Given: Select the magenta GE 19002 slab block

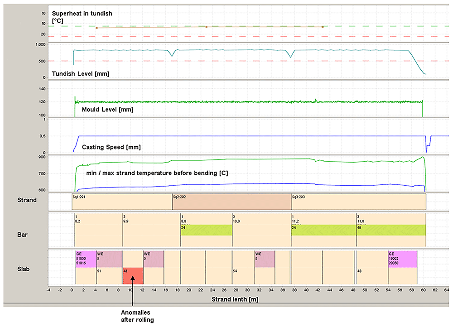Looking at the screenshot, I should point(402,259).
